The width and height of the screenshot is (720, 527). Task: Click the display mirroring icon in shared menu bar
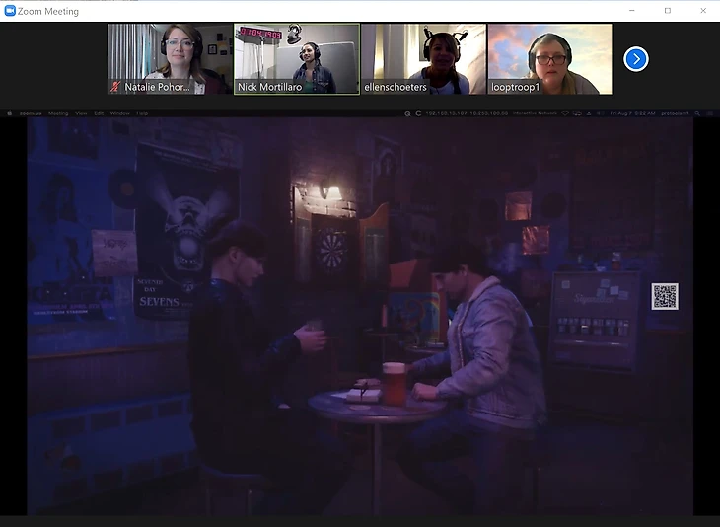(577, 113)
